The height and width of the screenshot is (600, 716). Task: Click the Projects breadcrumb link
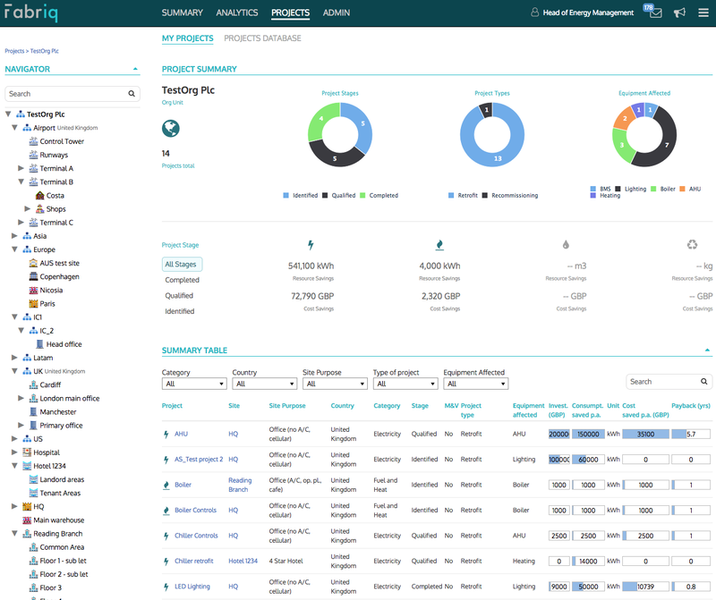click(14, 51)
